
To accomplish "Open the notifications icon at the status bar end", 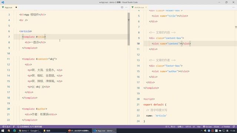I will click(234, 127).
